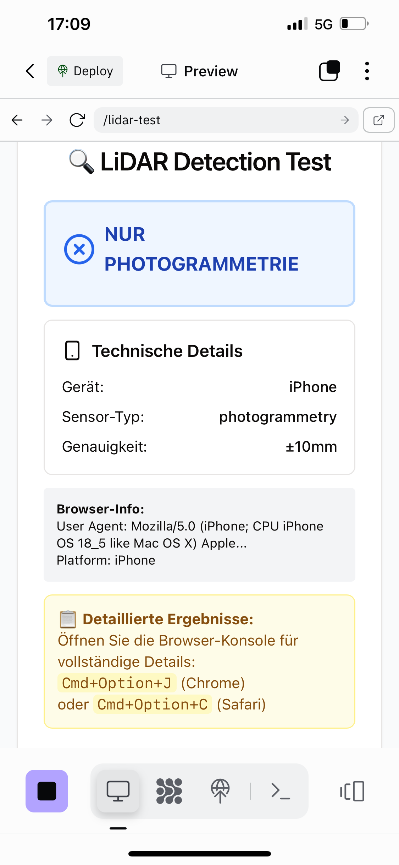The image size is (399, 865).
Task: Switch to the Preview tab
Action: coord(200,71)
